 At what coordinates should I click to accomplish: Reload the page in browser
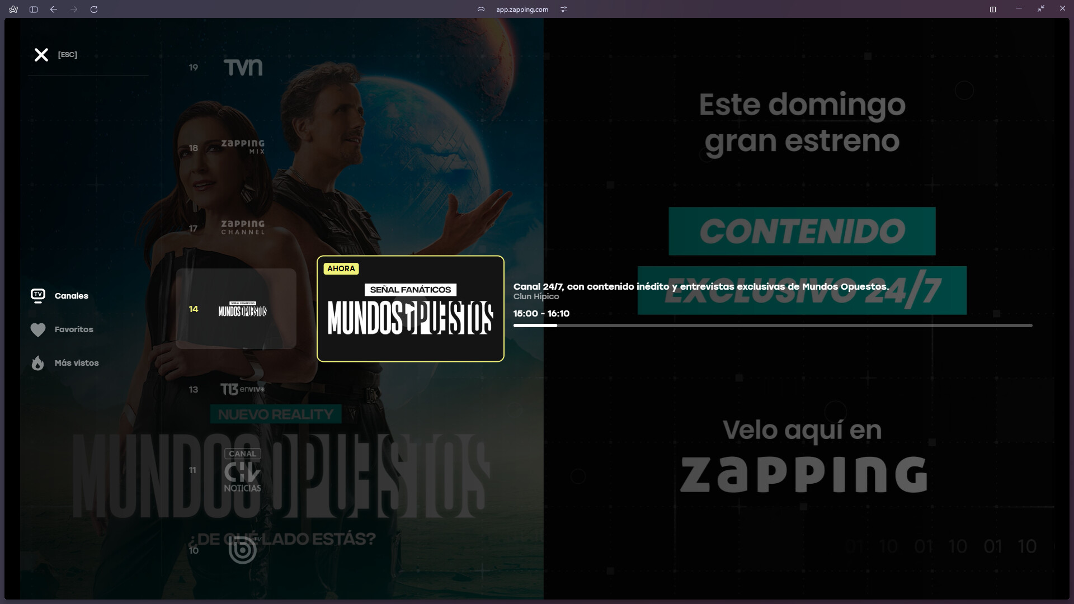pyautogui.click(x=94, y=10)
